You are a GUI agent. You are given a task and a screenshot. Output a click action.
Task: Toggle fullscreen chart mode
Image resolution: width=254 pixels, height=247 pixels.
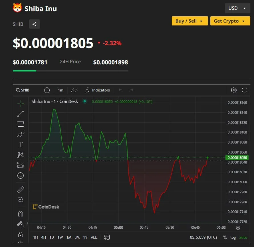[x=245, y=90]
